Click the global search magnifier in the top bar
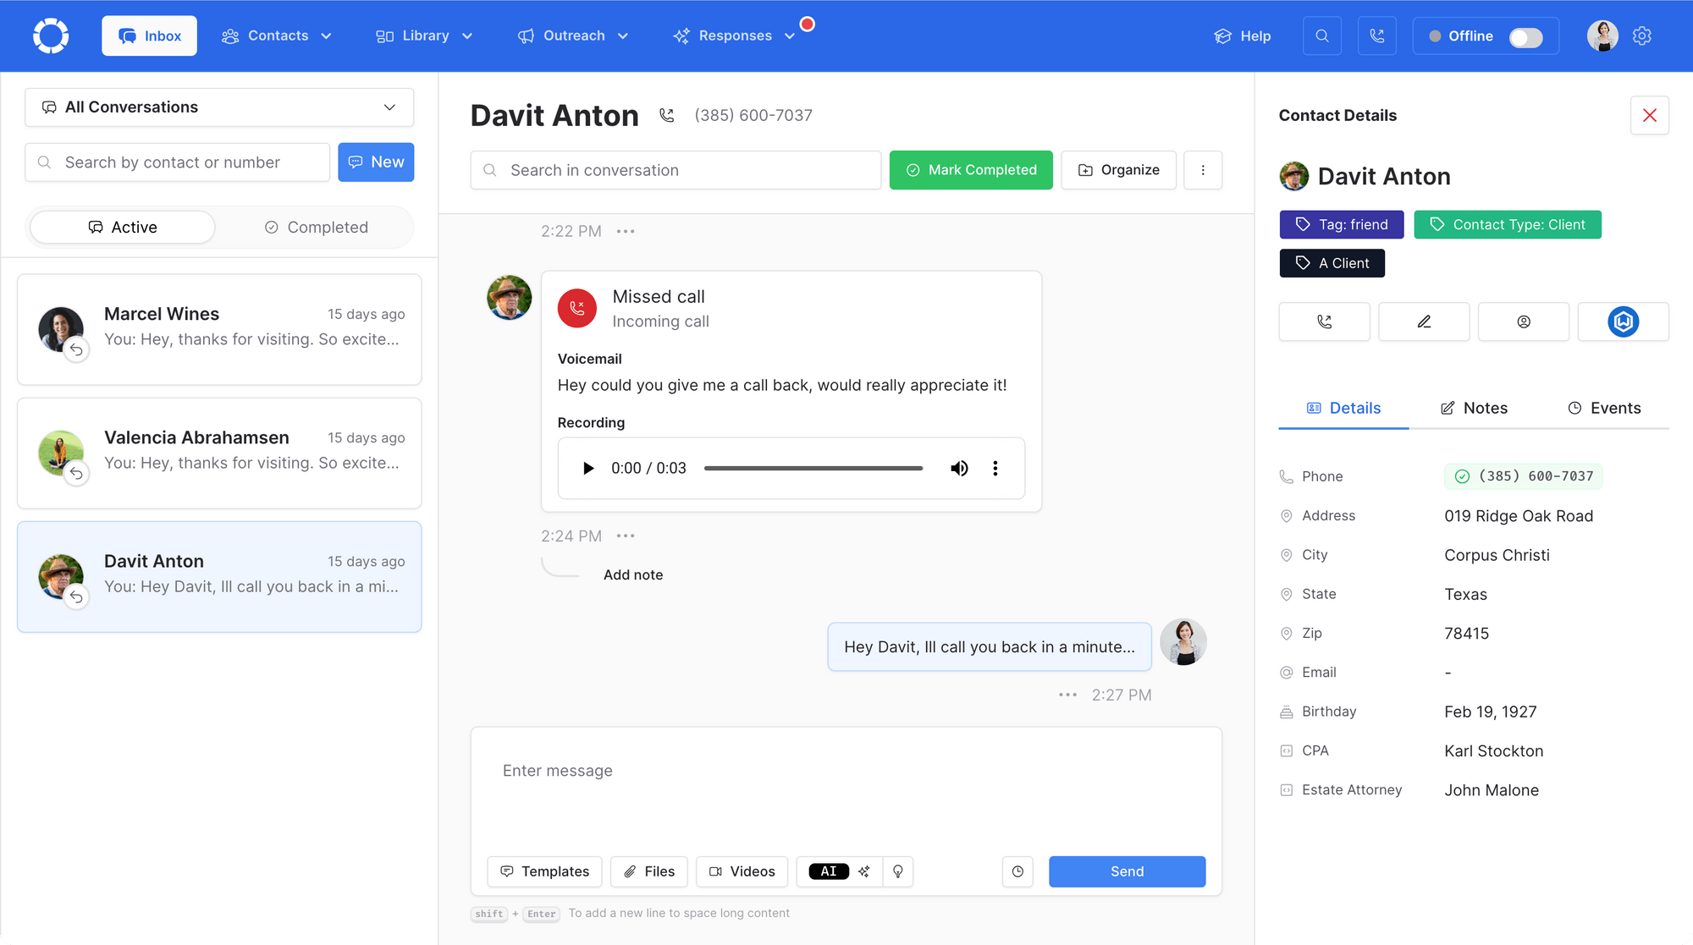 (1321, 36)
